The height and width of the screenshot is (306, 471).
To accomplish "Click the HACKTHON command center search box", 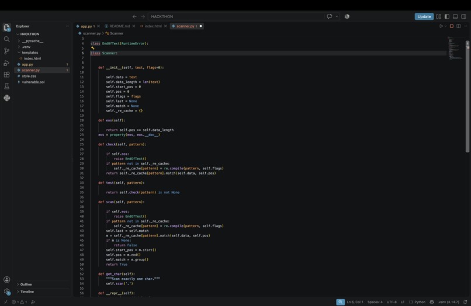I will 236,16.
